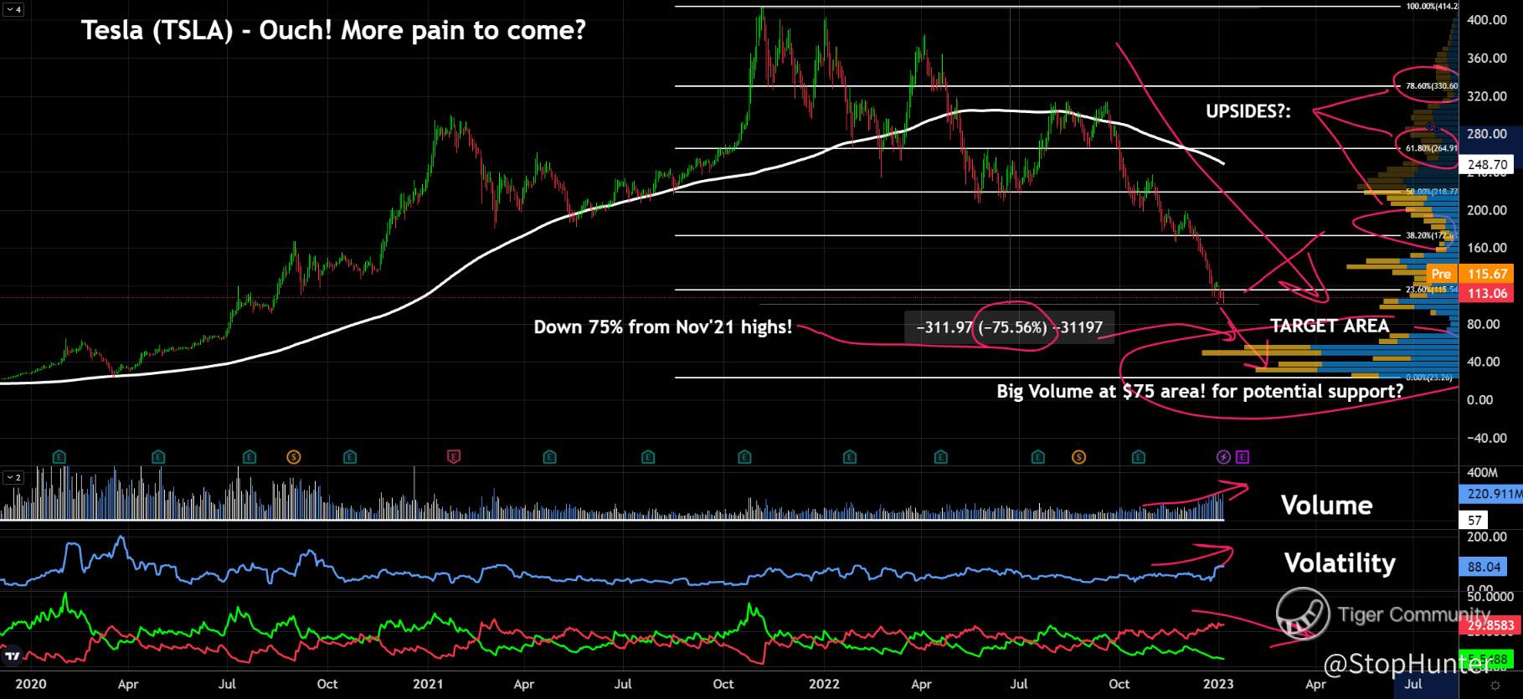Image resolution: width=1523 pixels, height=699 pixels.
Task: Select the white moving average label 248.70
Action: 1488,166
